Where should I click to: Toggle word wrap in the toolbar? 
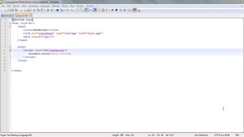tap(87, 10)
